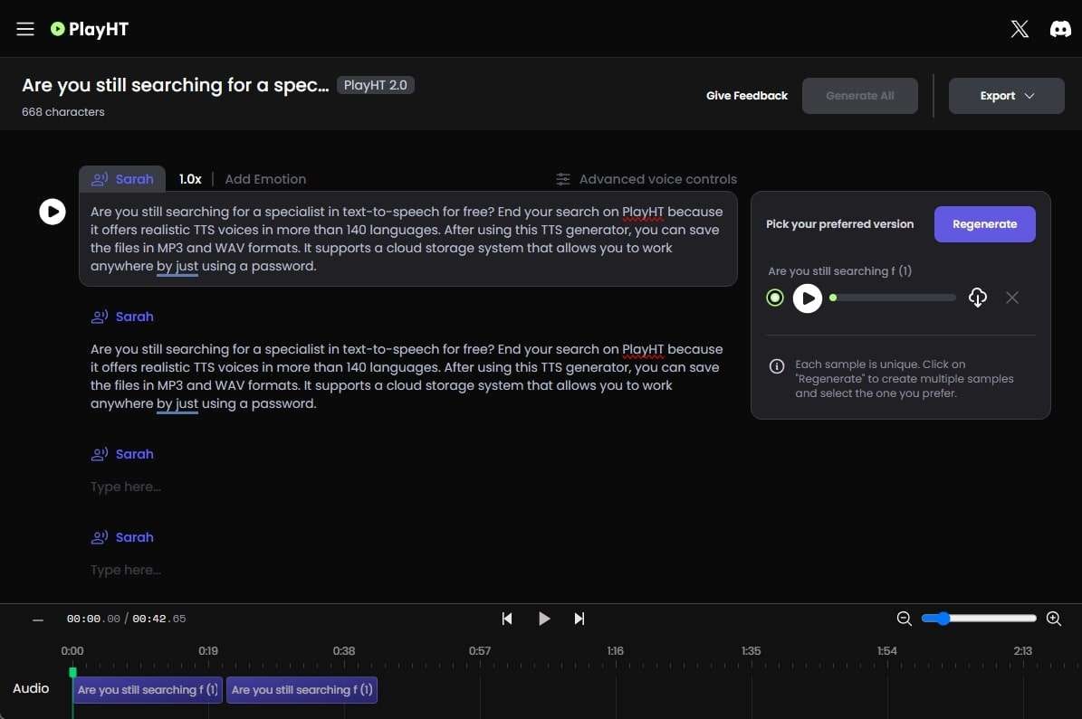Play the generated sample version
The width and height of the screenshot is (1082, 719).
click(808, 298)
